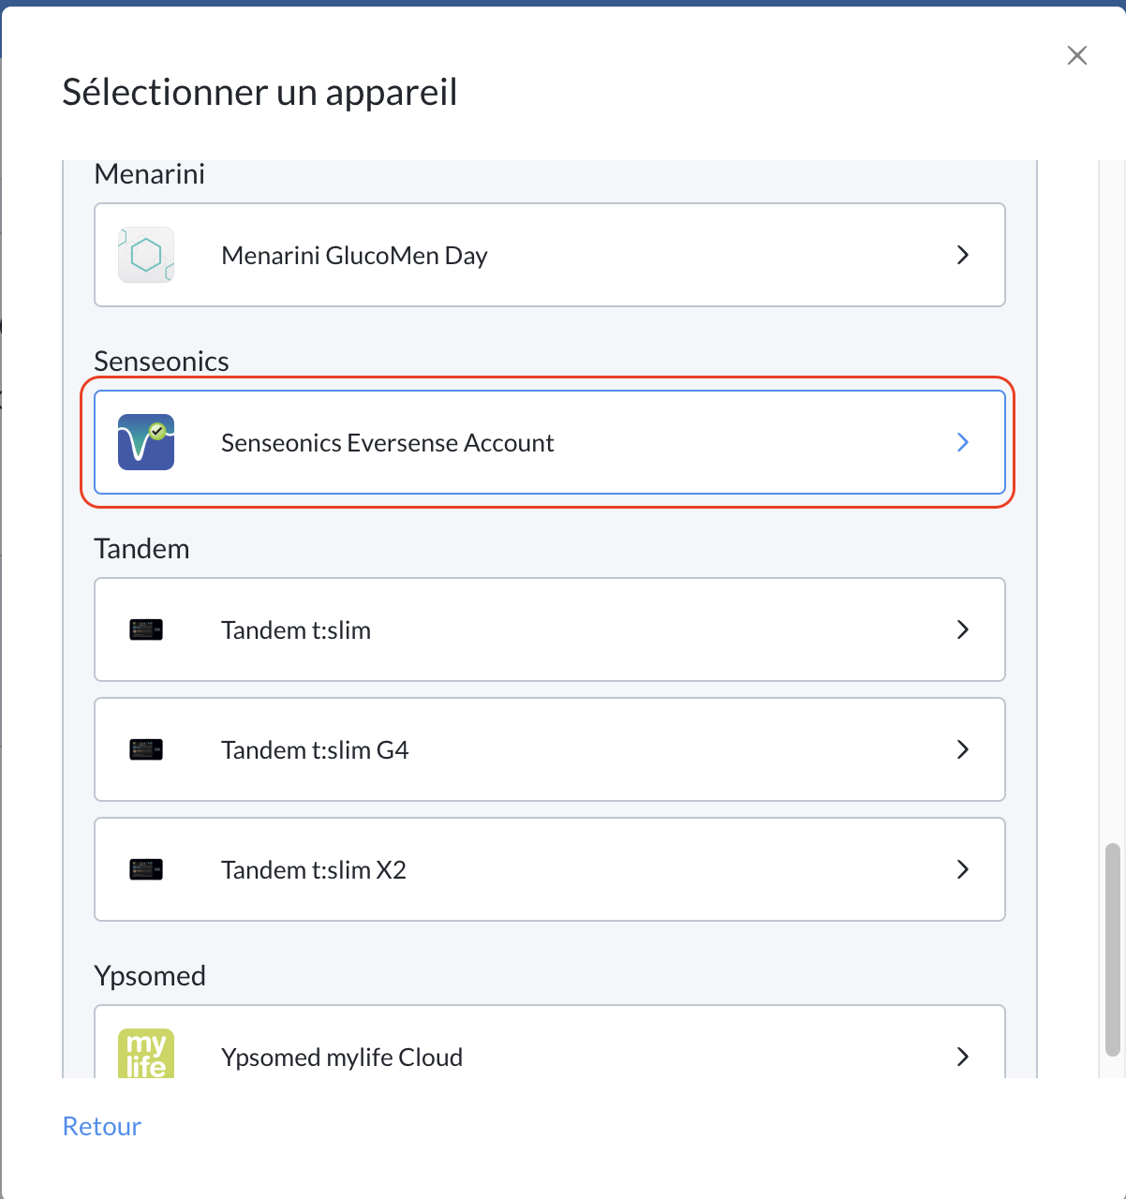Click the Tandem t:slim X2 device icon
Image resolution: width=1126 pixels, height=1199 pixels.
pos(146,869)
